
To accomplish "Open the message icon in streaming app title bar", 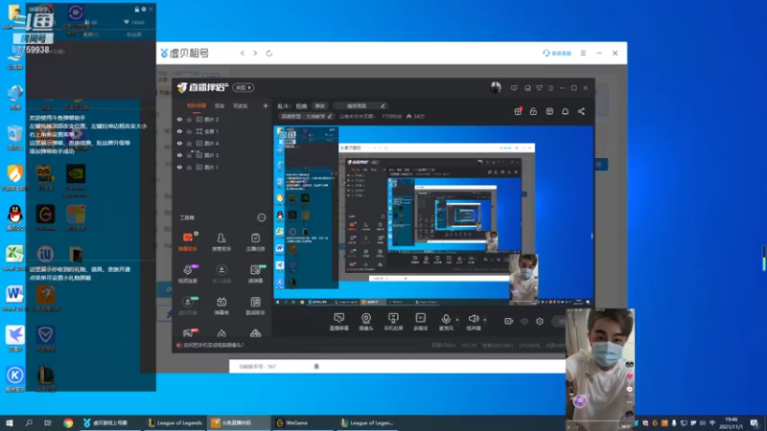I will 514,88.
